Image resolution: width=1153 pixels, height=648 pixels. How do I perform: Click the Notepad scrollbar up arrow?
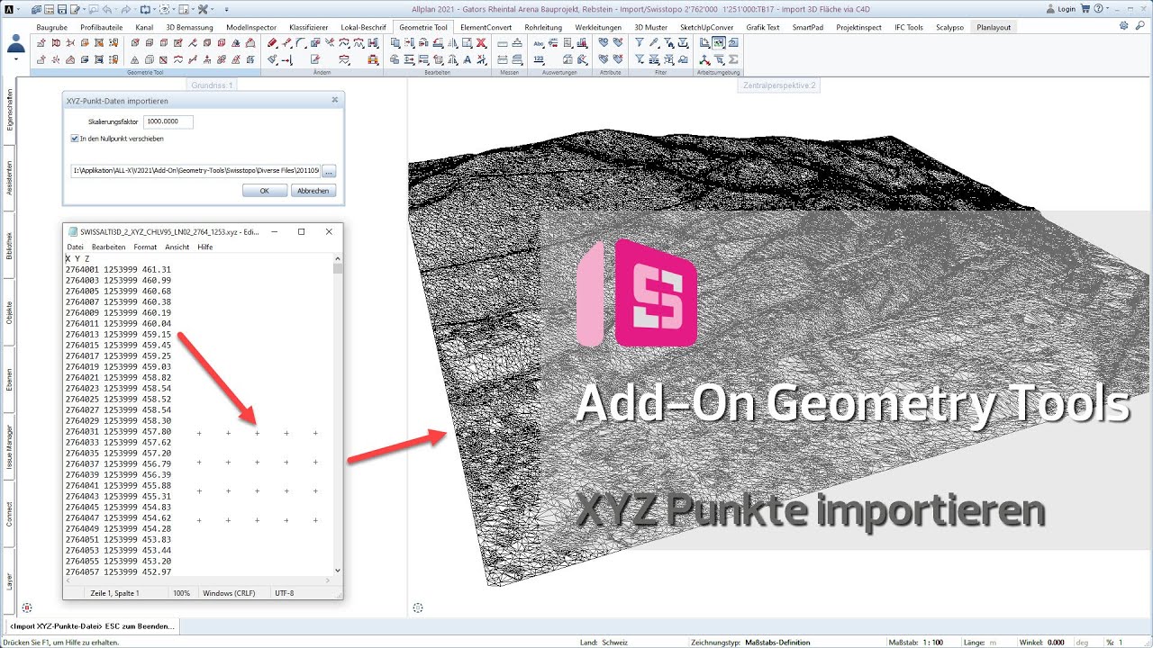pos(338,258)
